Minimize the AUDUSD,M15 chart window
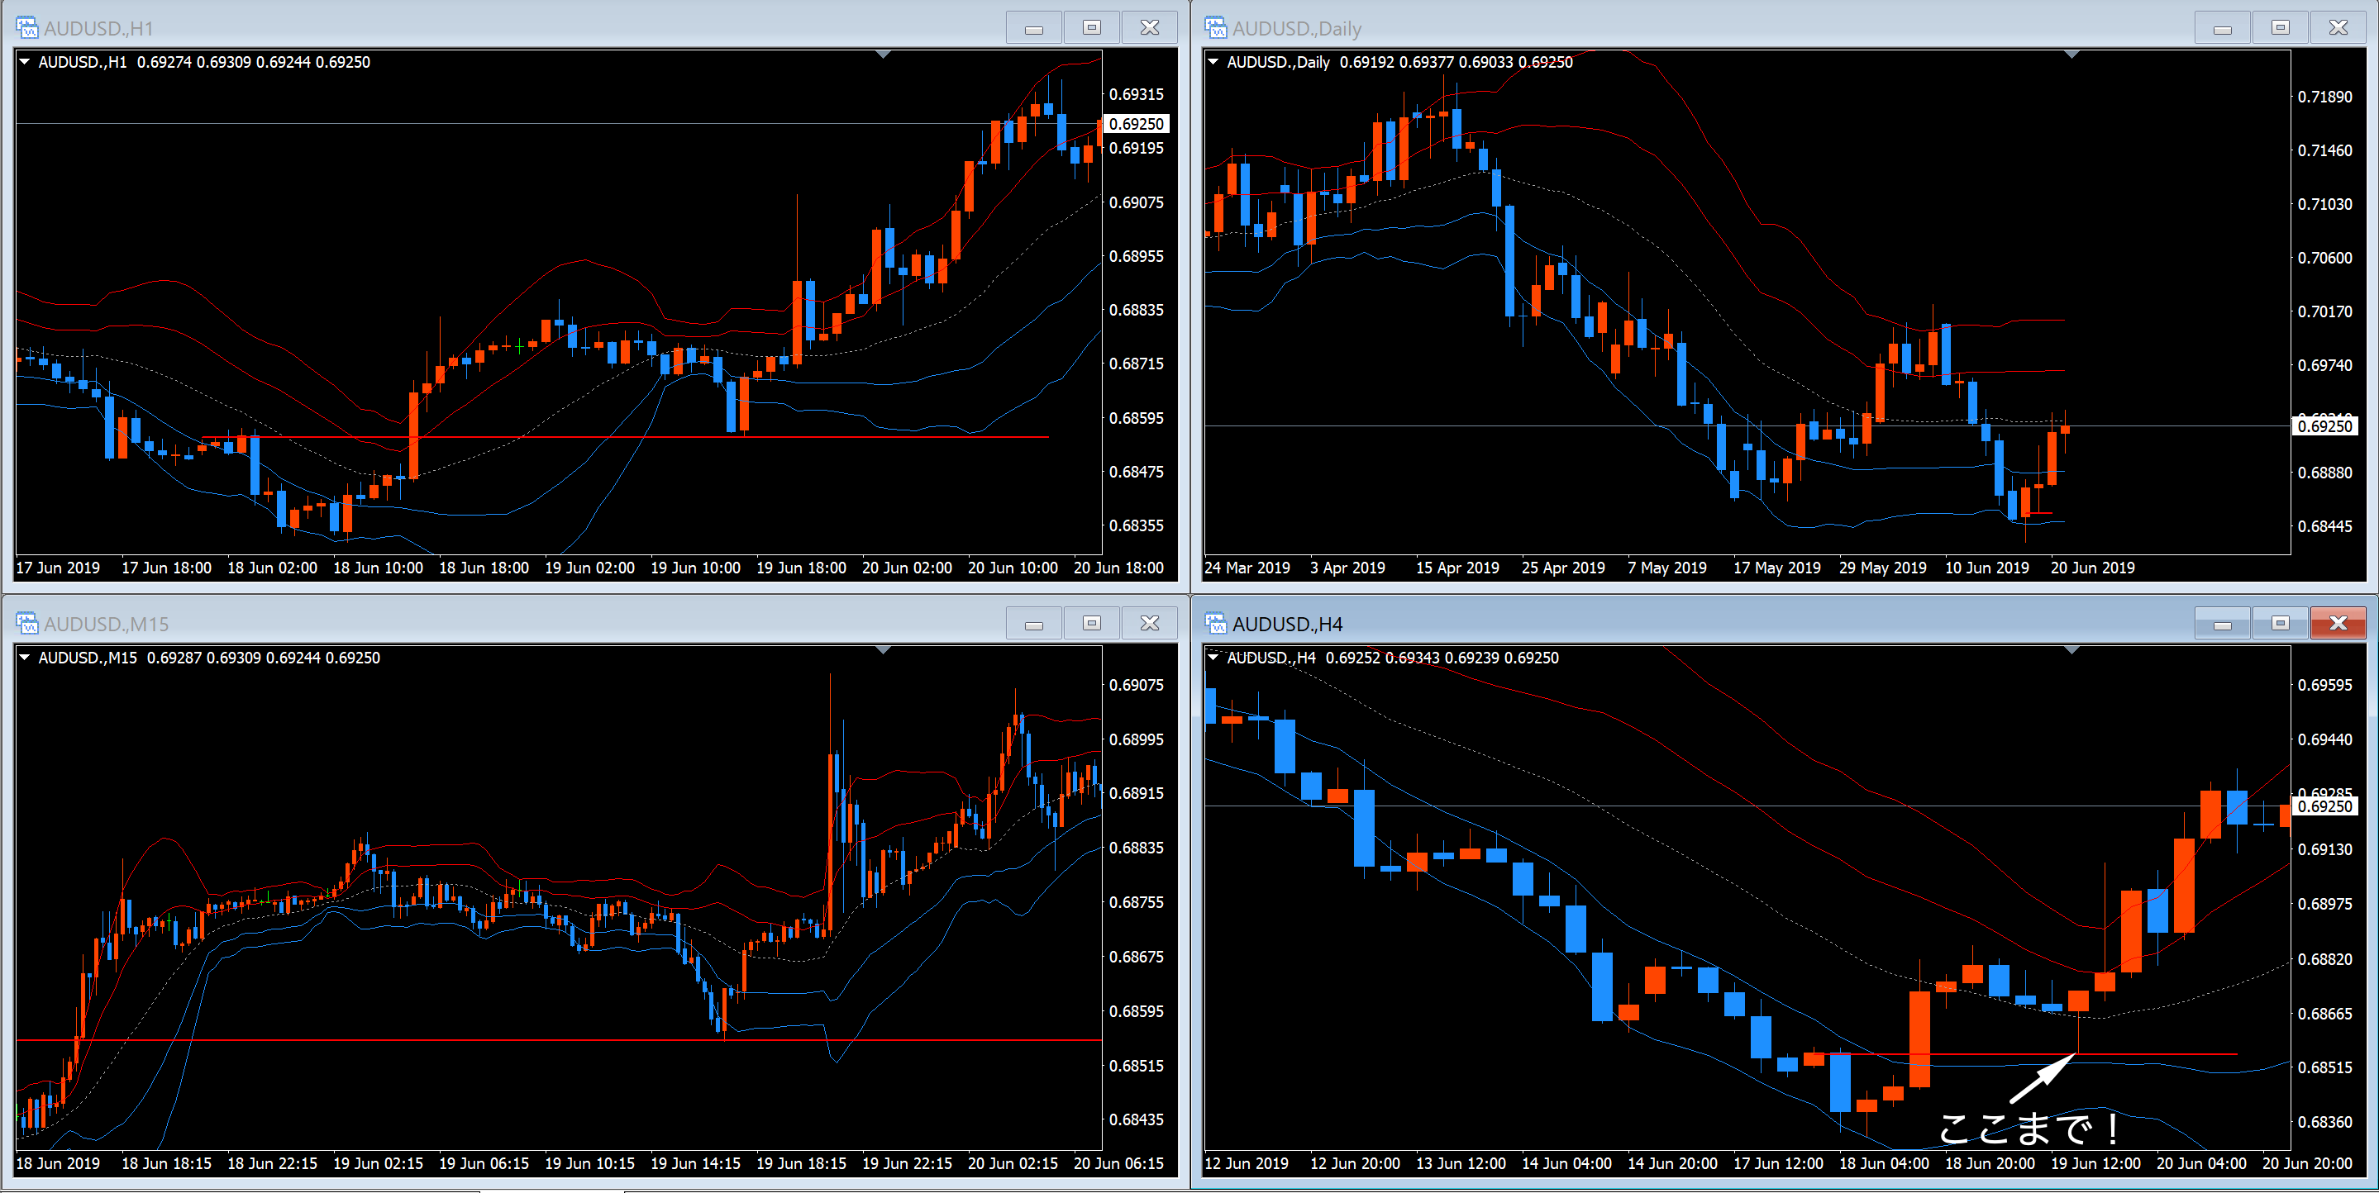Viewport: 2379px width, 1193px height. click(x=1033, y=623)
